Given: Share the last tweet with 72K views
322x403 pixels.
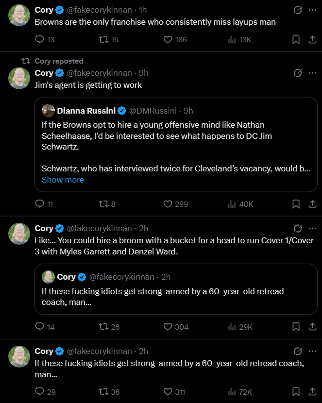Looking at the screenshot, I should click(x=312, y=392).
